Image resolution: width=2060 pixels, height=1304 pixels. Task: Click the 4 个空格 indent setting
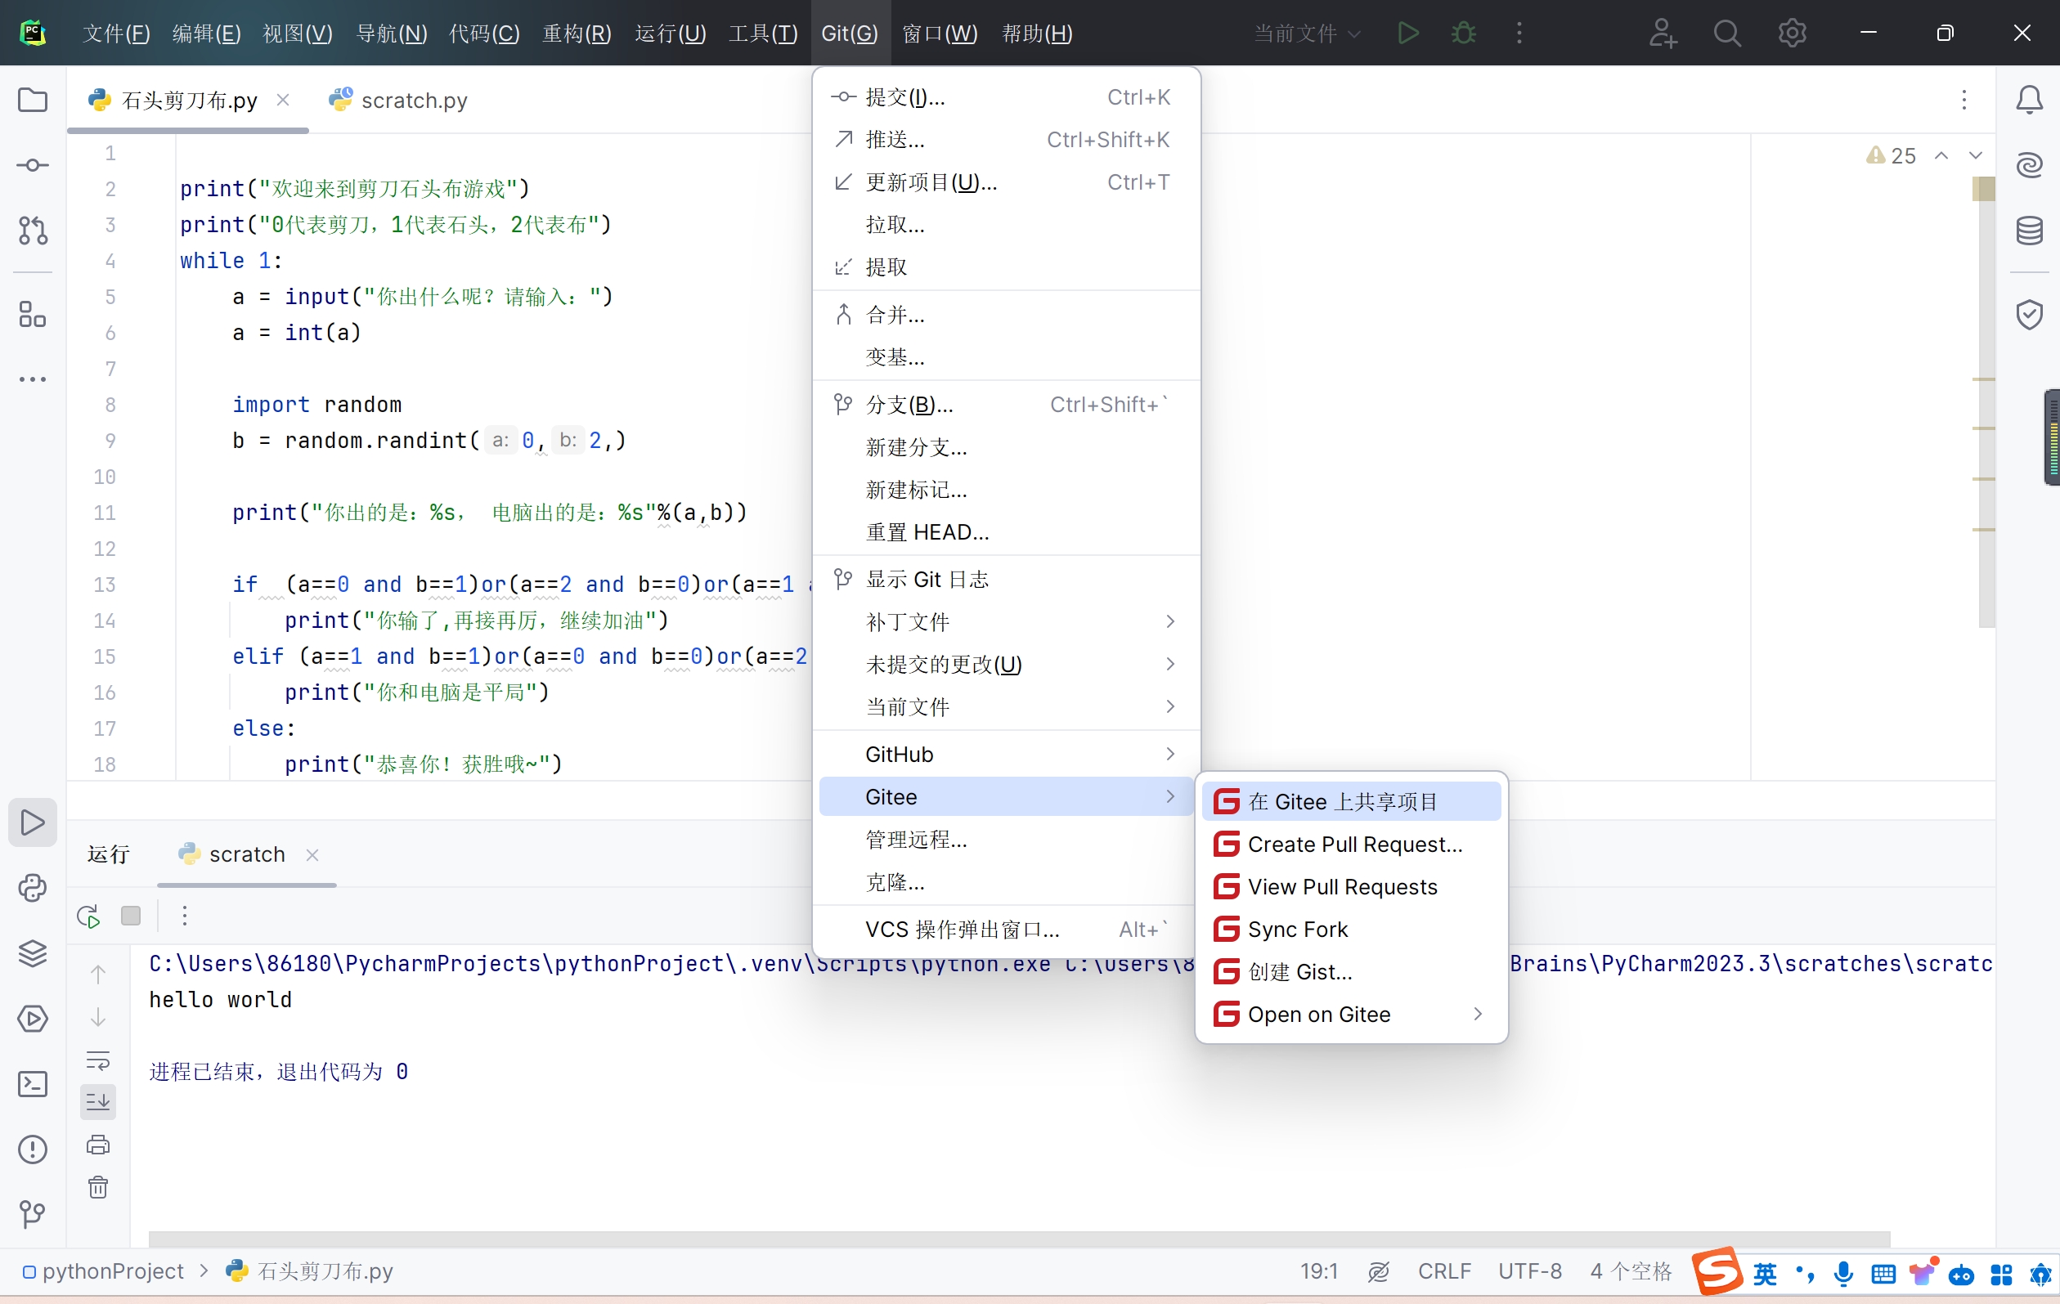click(x=1631, y=1271)
